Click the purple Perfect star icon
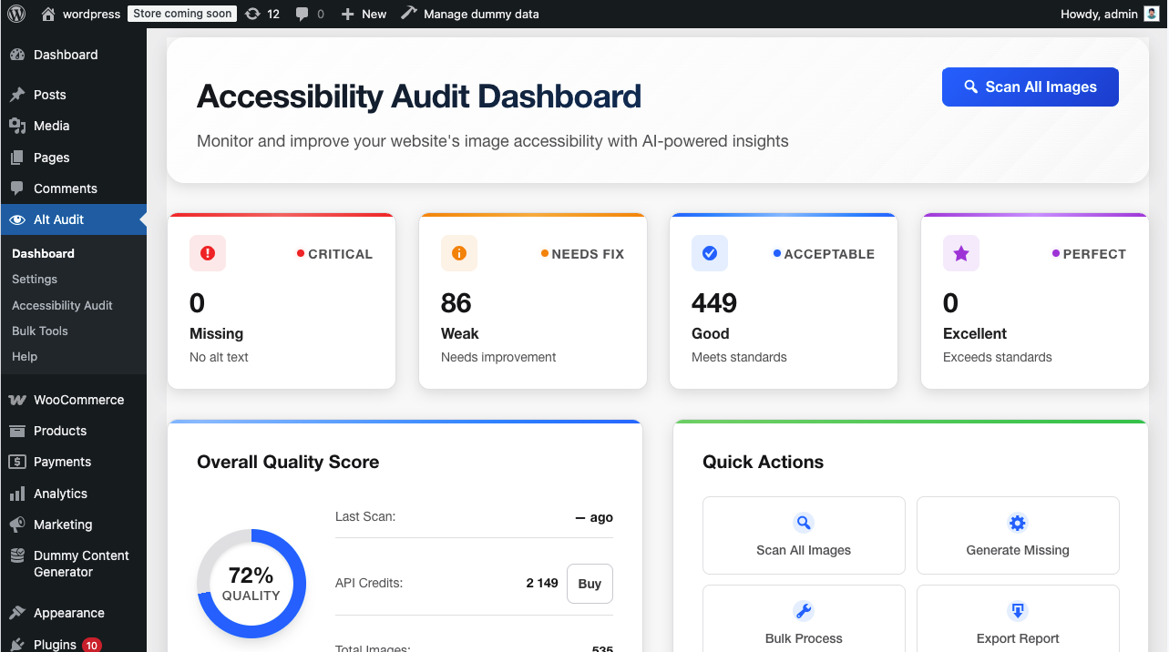The height and width of the screenshot is (652, 1169). click(961, 253)
